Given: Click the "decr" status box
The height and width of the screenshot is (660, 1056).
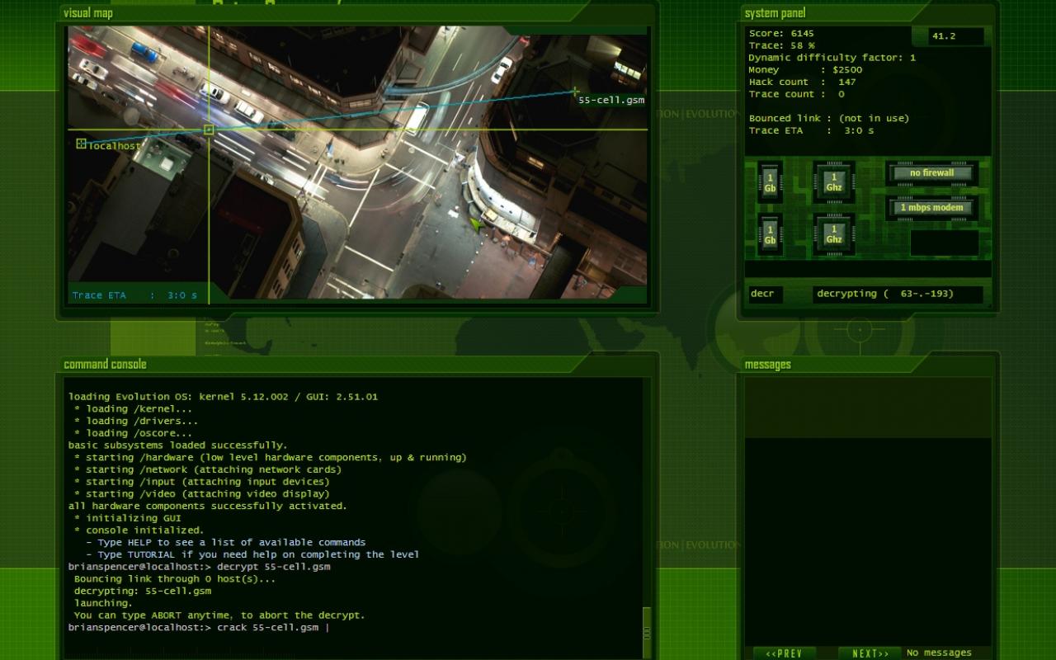Looking at the screenshot, I should click(x=766, y=295).
